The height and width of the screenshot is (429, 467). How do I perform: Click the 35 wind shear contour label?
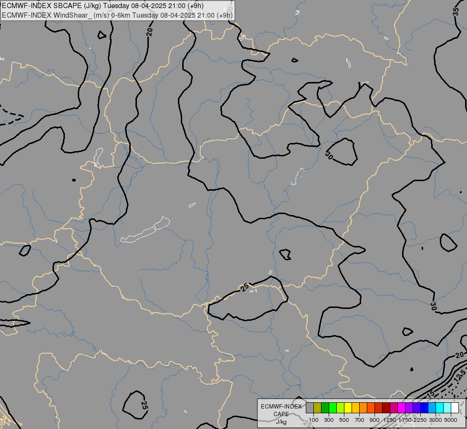coord(456,12)
